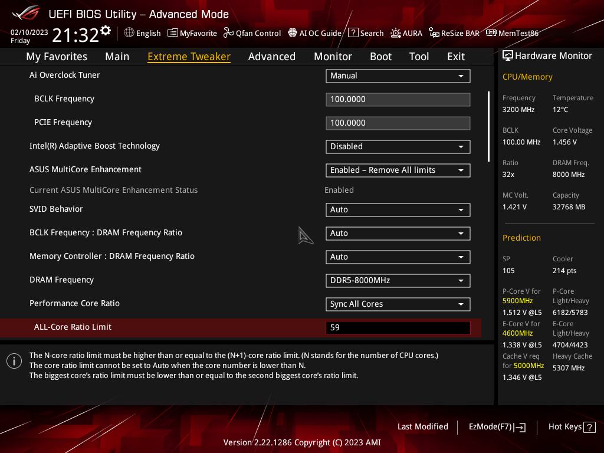604x453 pixels.
Task: Launch MemTest86 icon
Action: pyautogui.click(x=491, y=33)
